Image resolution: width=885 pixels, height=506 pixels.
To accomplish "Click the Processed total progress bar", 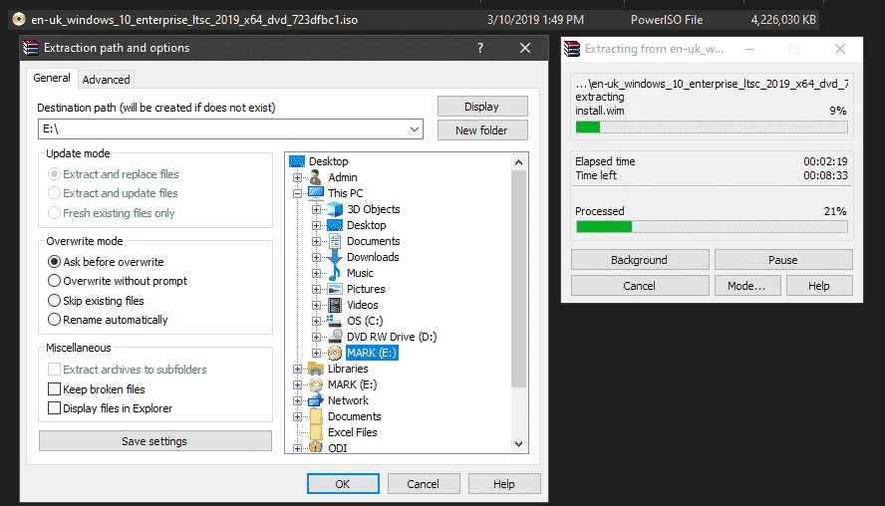I will pos(712,227).
